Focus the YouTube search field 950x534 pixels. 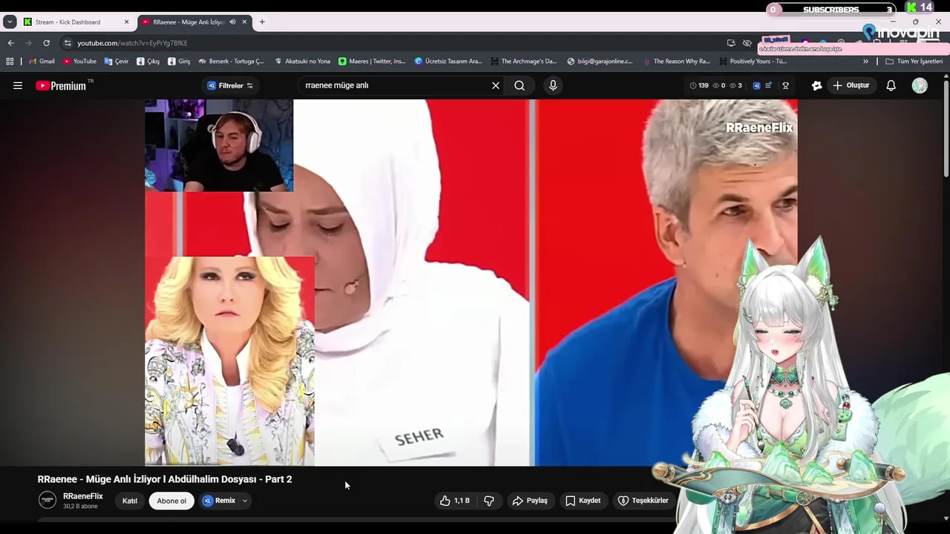tap(395, 85)
